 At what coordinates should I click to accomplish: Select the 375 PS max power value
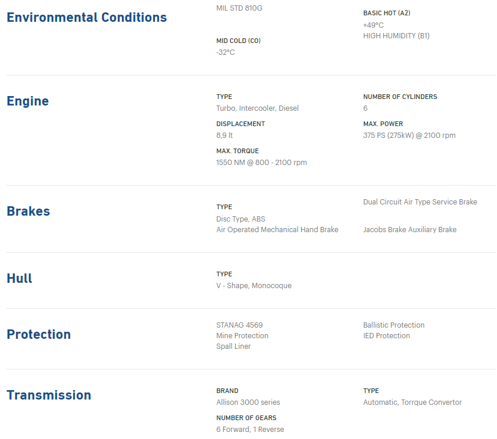[x=409, y=136]
